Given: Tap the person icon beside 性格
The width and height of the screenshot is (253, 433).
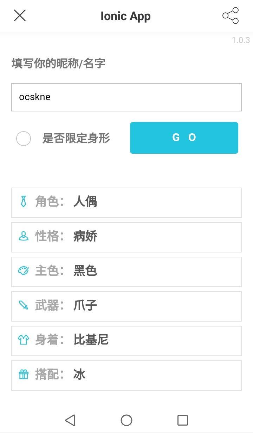Looking at the screenshot, I should coord(24,236).
